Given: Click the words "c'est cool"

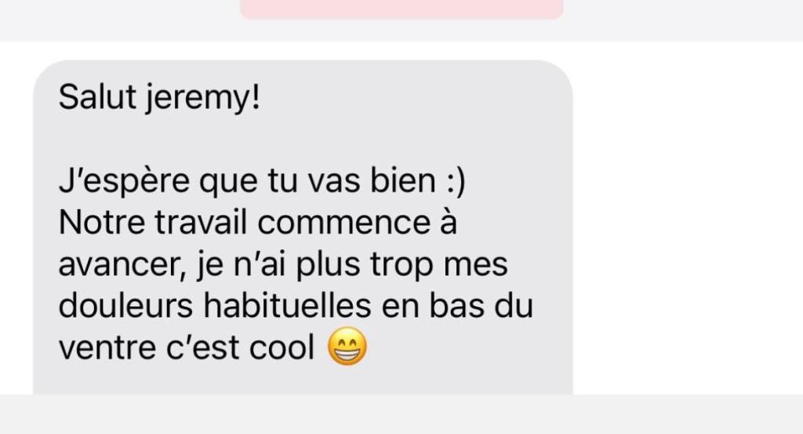Looking at the screenshot, I should click(x=241, y=348).
